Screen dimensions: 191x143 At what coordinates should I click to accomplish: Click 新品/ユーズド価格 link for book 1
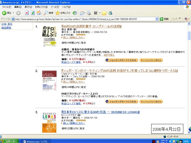click(71, 62)
